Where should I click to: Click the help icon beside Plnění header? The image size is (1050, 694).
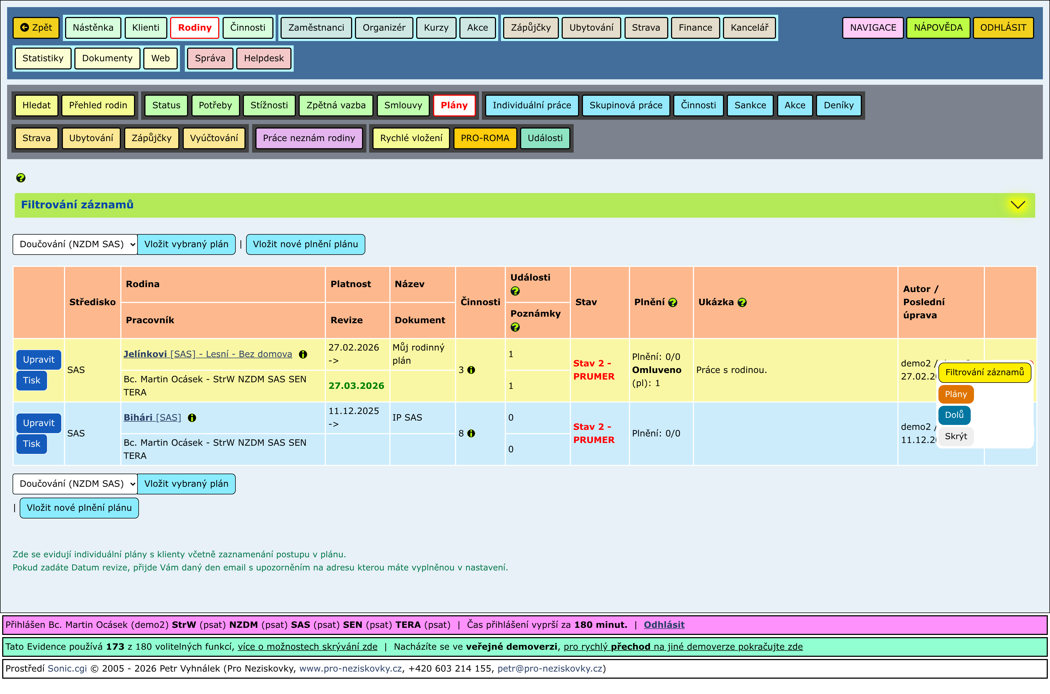[x=673, y=302]
